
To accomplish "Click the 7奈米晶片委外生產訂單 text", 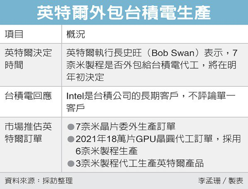I will pos(125,127).
